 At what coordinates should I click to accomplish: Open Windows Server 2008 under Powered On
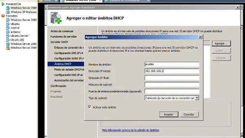point(23,8)
